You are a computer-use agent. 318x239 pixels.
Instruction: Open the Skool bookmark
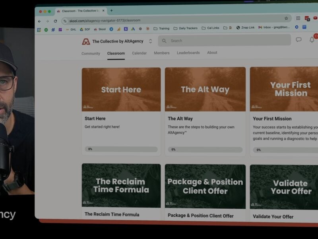[100, 29]
